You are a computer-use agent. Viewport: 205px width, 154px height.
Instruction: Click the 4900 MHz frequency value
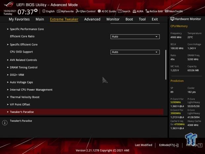point(176,37)
